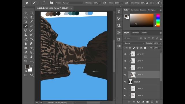Hide Layer 7 visibility eye
The image size is (185, 104).
coord(125,75)
